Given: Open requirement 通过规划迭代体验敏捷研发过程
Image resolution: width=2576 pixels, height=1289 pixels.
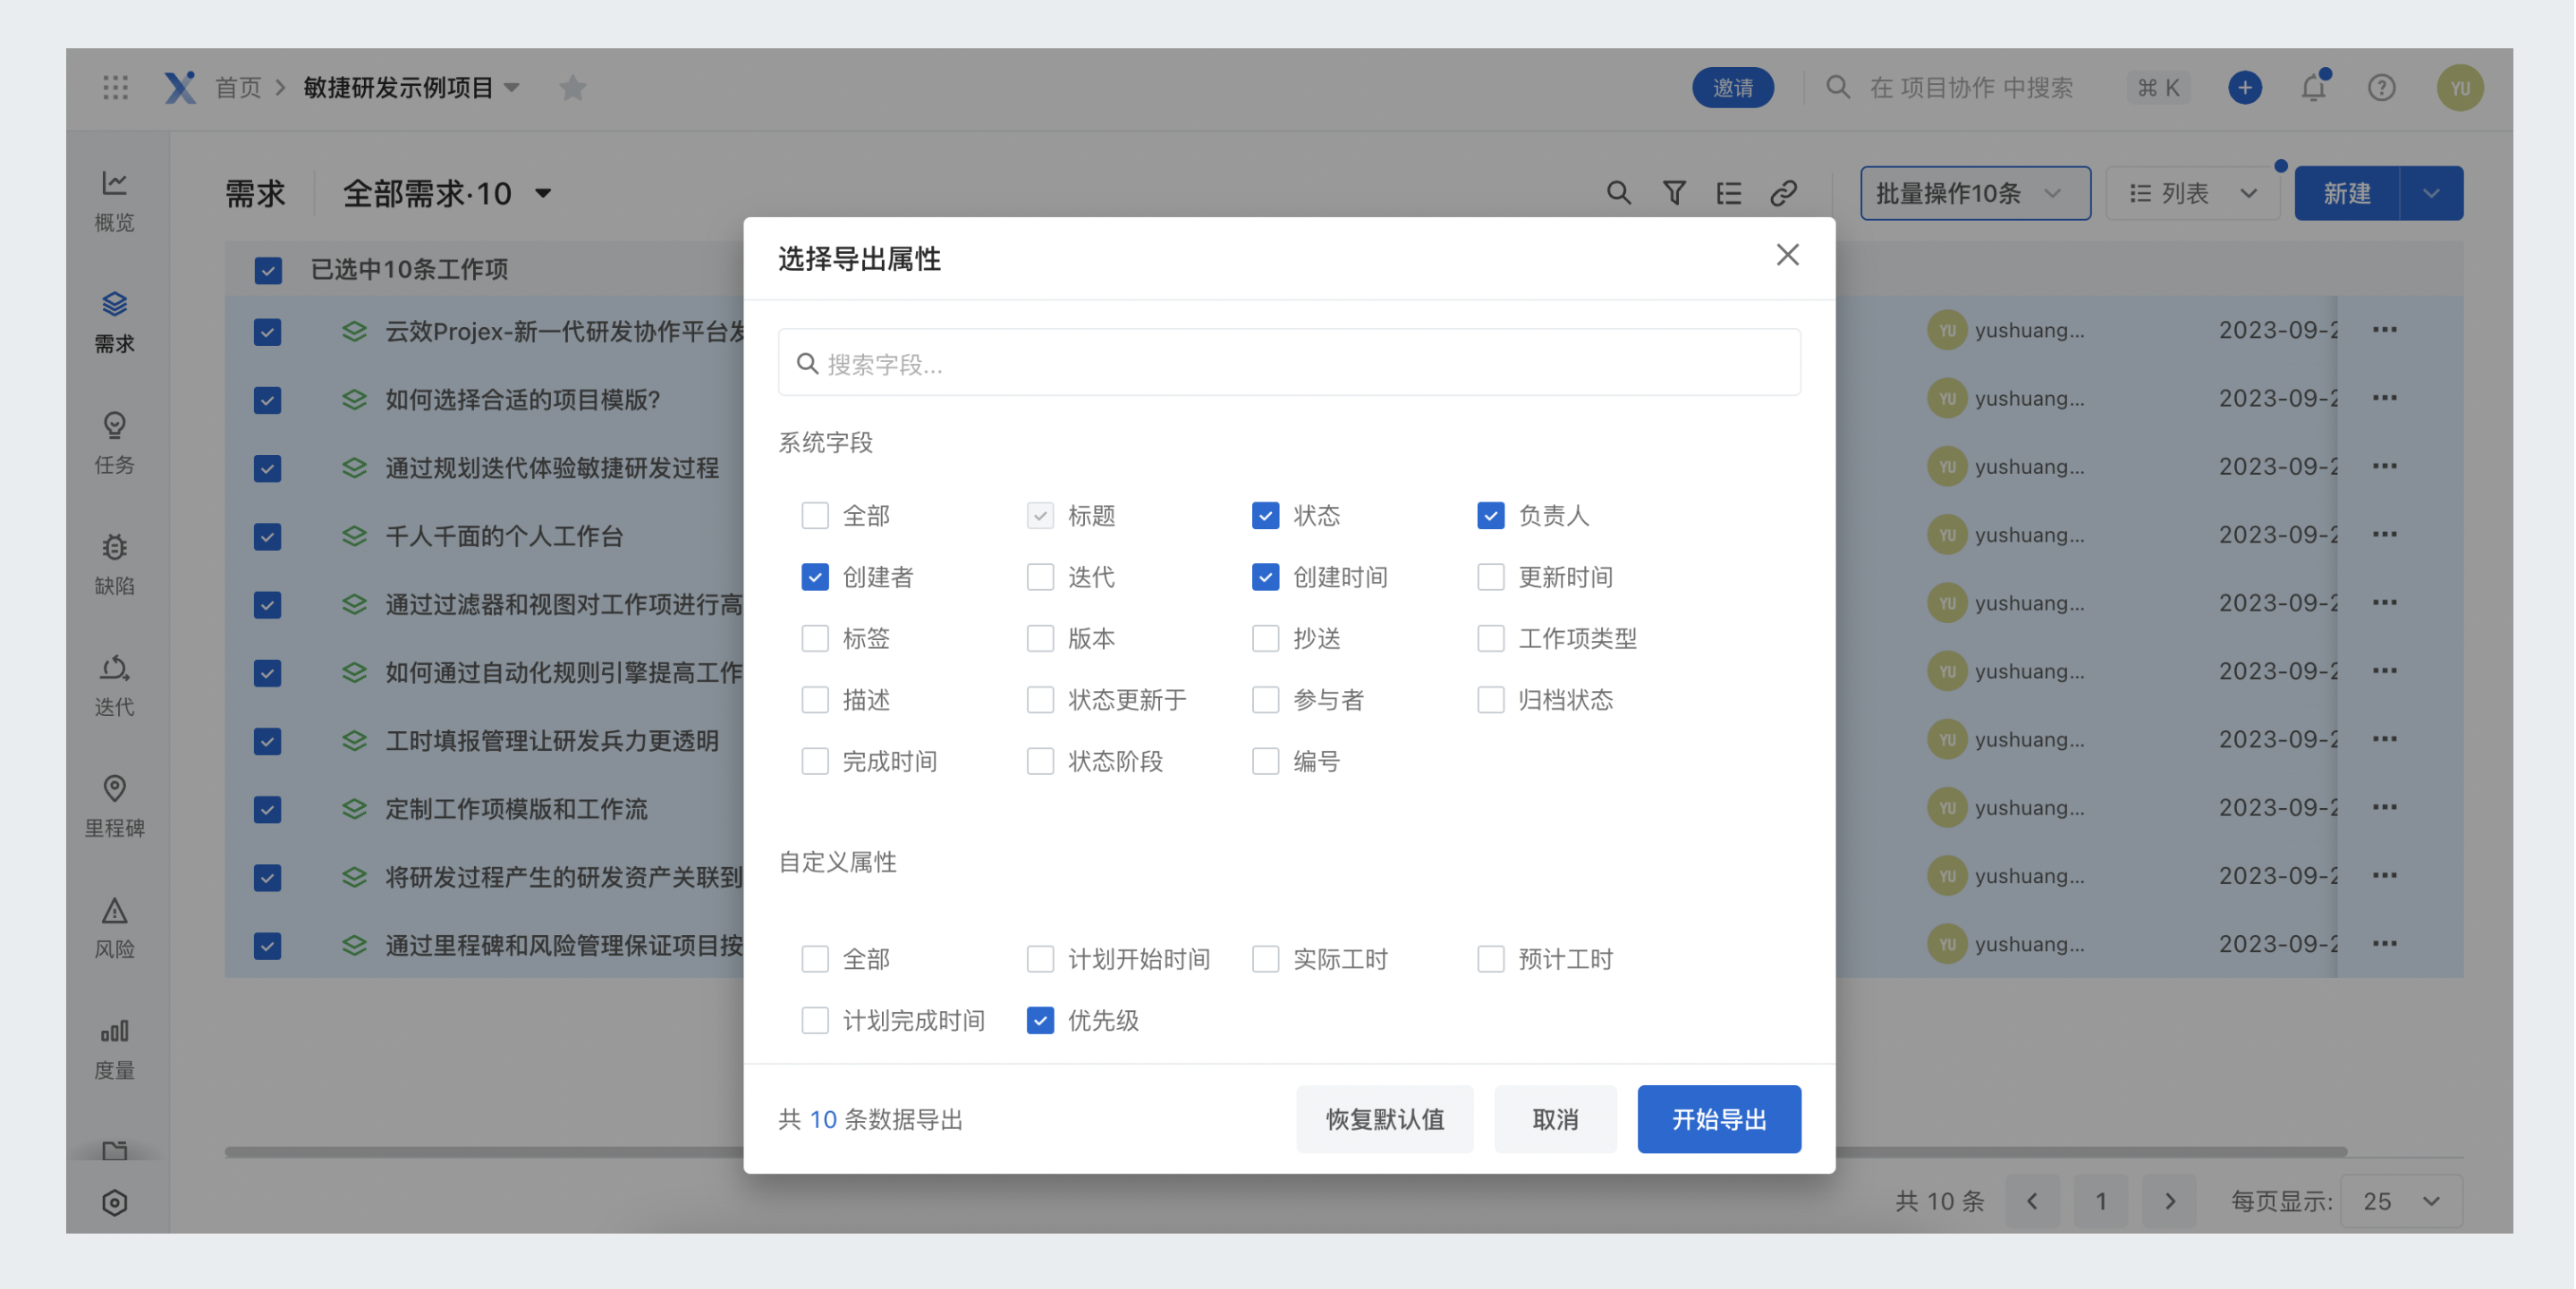Looking at the screenshot, I should (x=552, y=468).
